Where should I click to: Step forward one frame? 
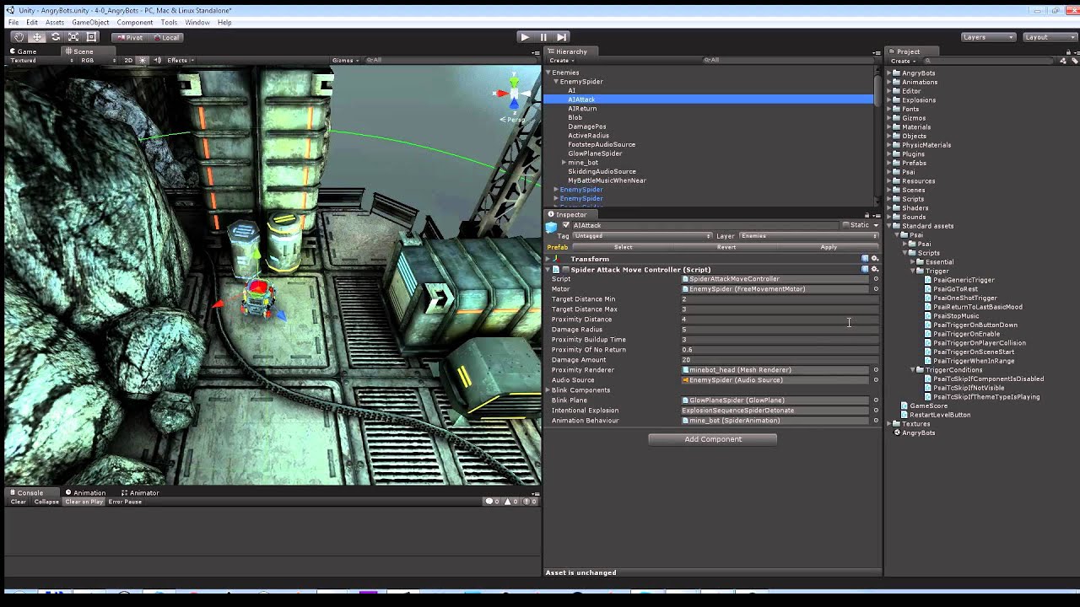pyautogui.click(x=562, y=37)
